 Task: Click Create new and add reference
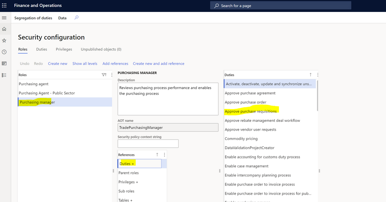point(159,64)
